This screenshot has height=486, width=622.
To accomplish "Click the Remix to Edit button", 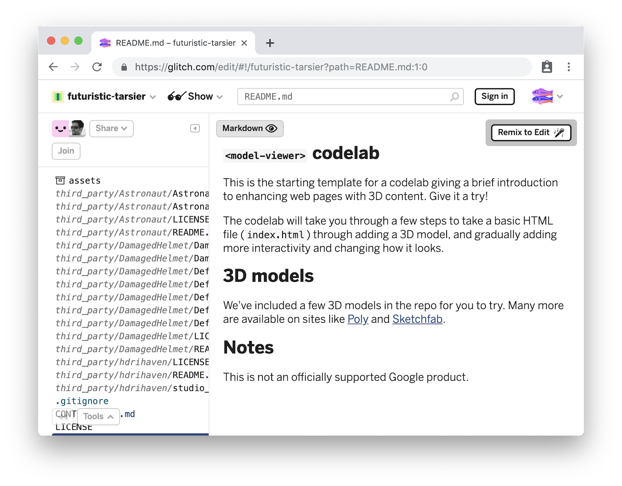I will (531, 132).
